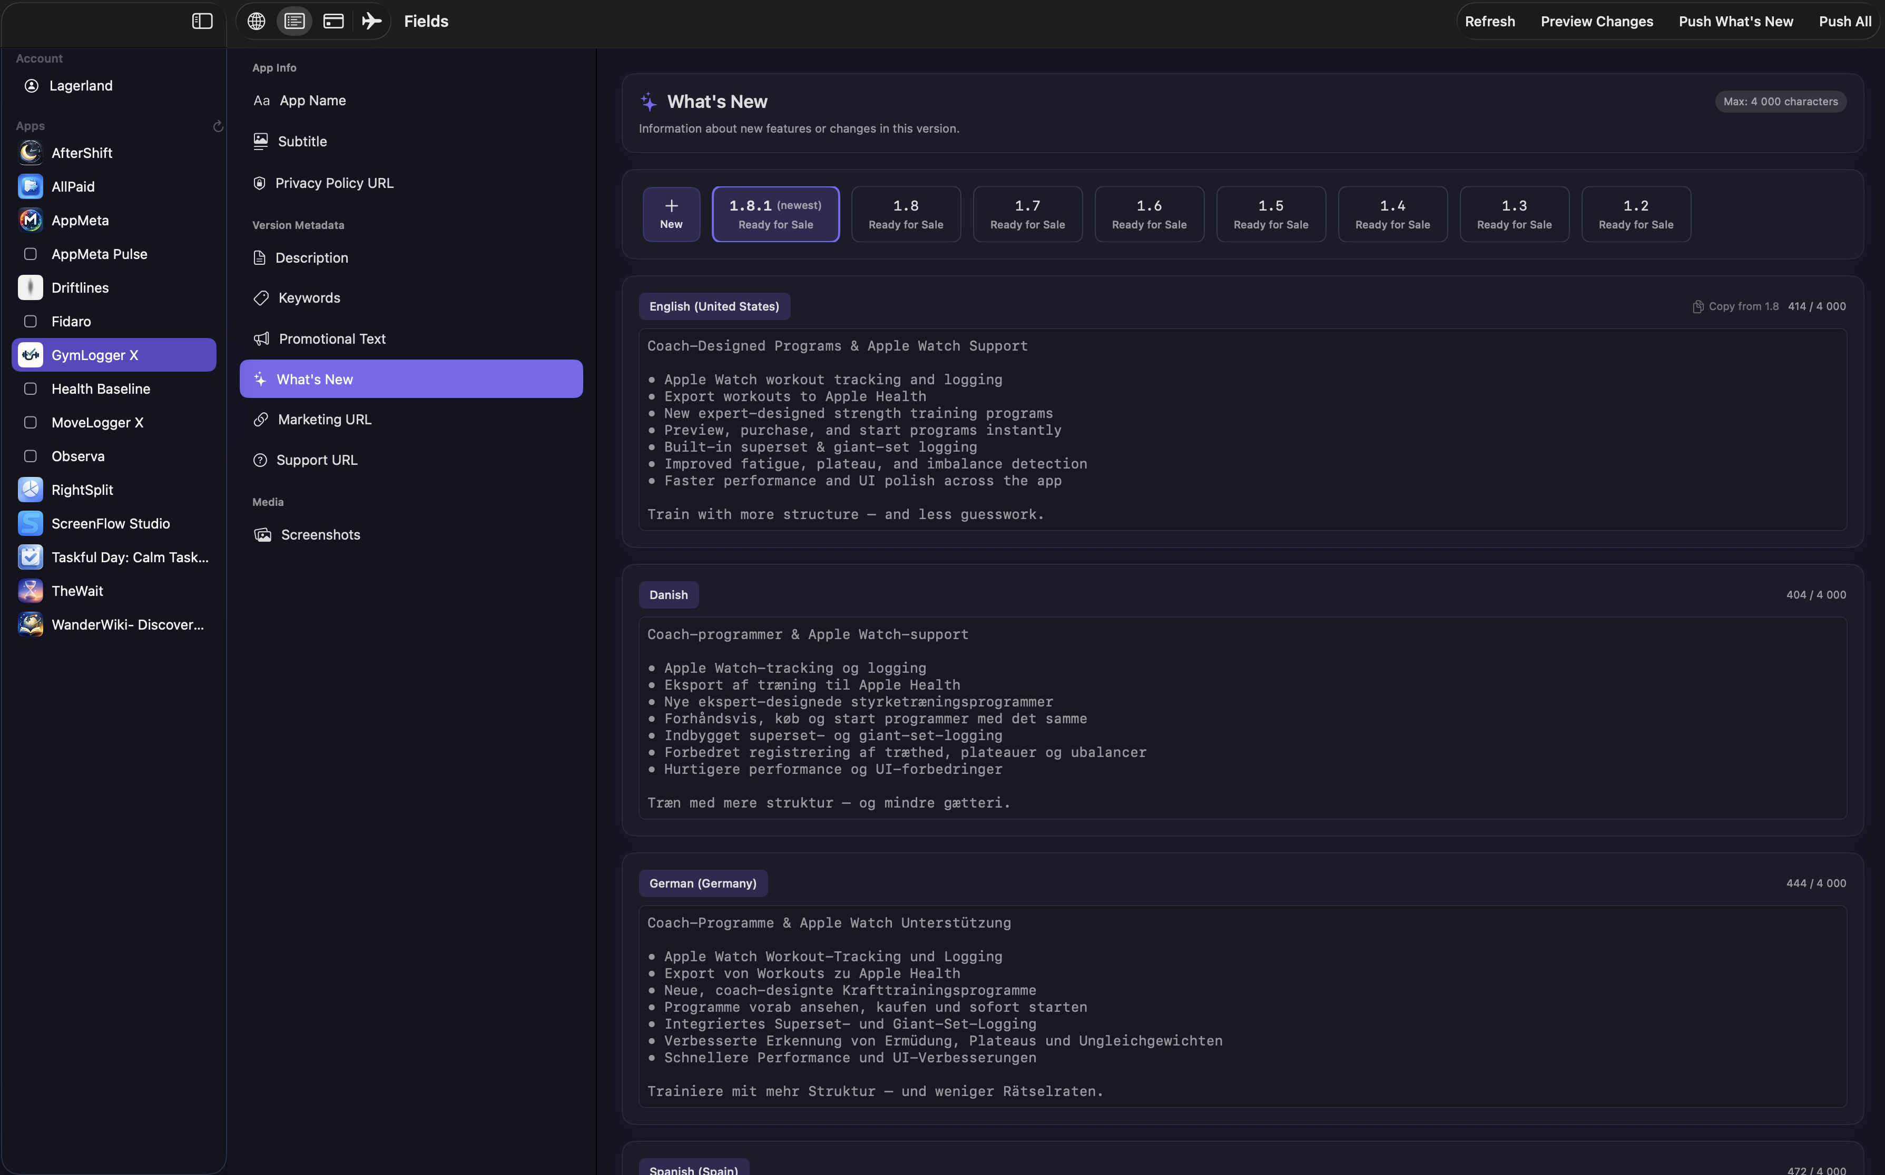1885x1175 pixels.
Task: Switch to version 1.2
Action: [x=1635, y=213]
